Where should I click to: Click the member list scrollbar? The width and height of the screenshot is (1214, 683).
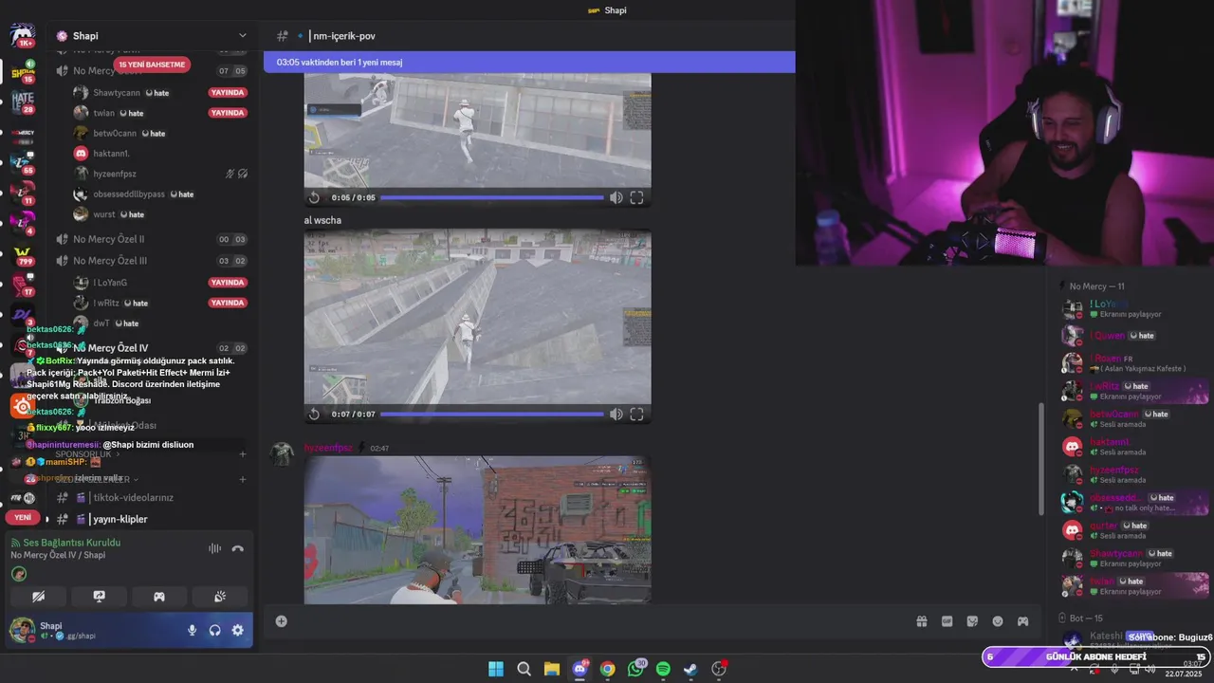1043,460
